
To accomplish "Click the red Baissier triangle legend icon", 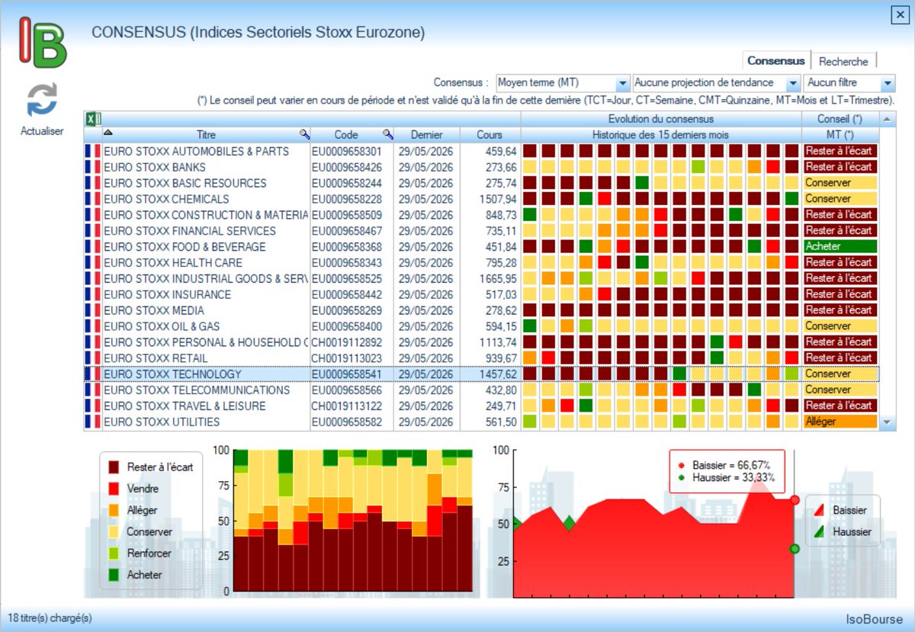I will (x=819, y=510).
